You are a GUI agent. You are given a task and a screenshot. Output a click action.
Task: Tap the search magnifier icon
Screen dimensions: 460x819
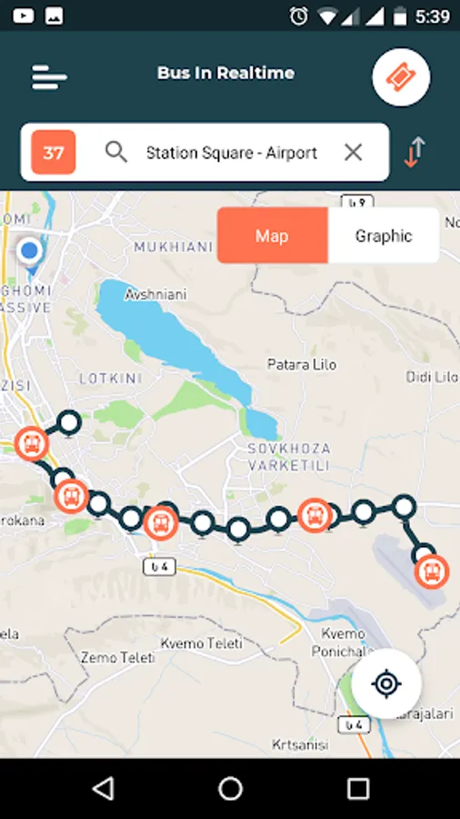click(116, 153)
